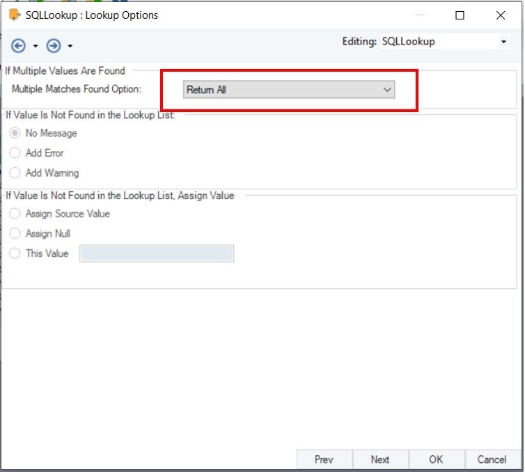Choose the Assign Null option

[x=15, y=234]
